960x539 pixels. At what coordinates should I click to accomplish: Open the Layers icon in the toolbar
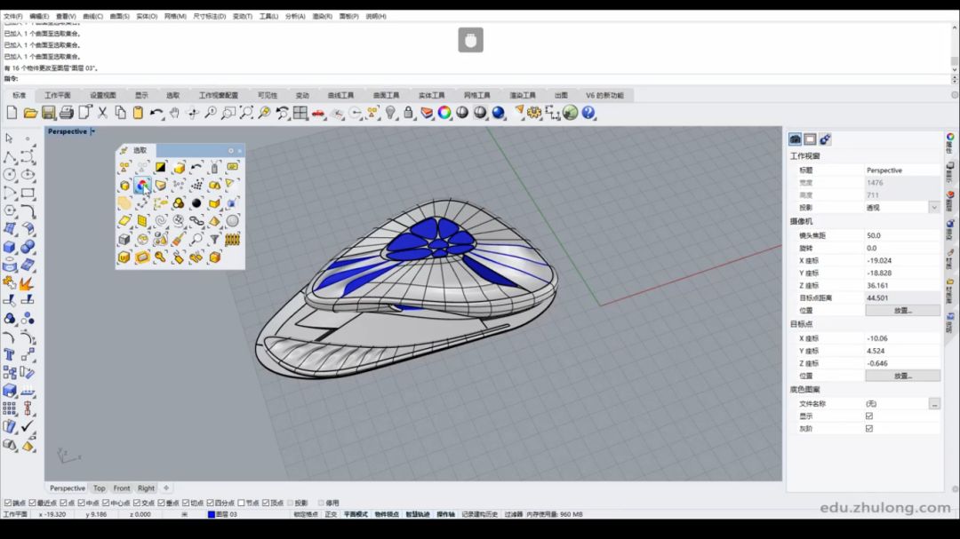tap(427, 113)
